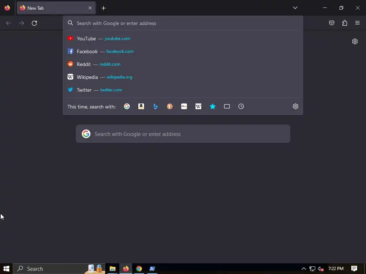Open the Reddit suggestion
This screenshot has height=274, width=366.
tap(183, 64)
